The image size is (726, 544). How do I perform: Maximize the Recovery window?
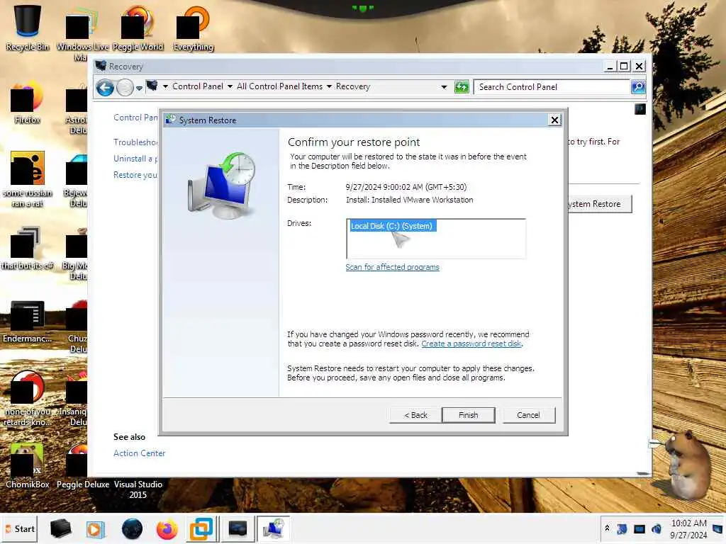click(624, 67)
